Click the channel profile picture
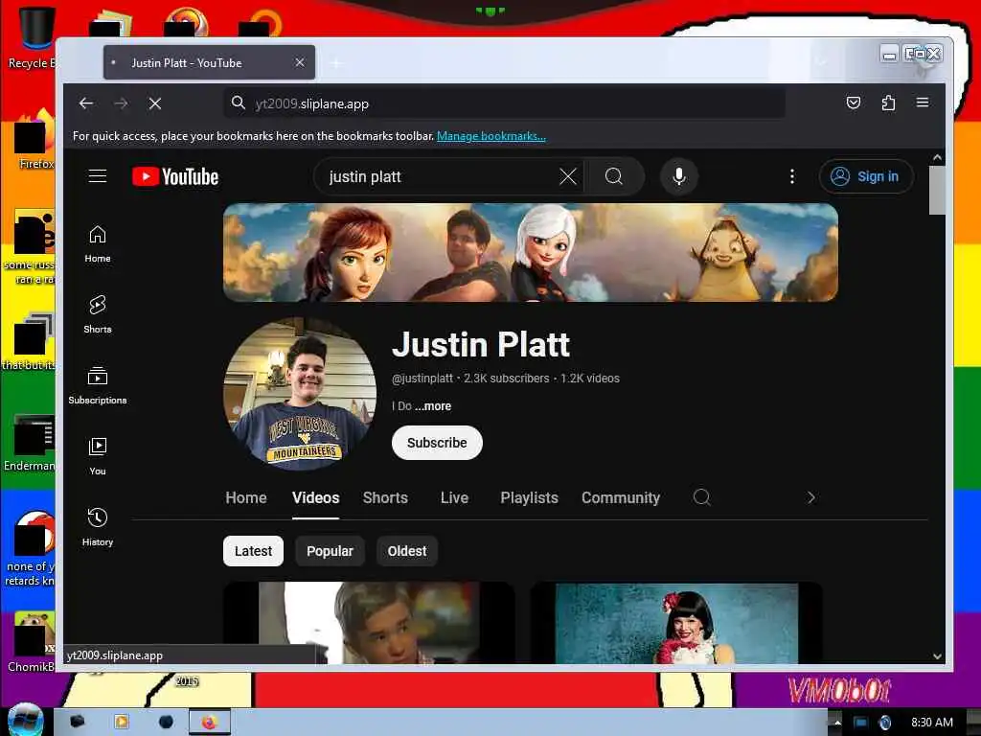 [x=300, y=394]
